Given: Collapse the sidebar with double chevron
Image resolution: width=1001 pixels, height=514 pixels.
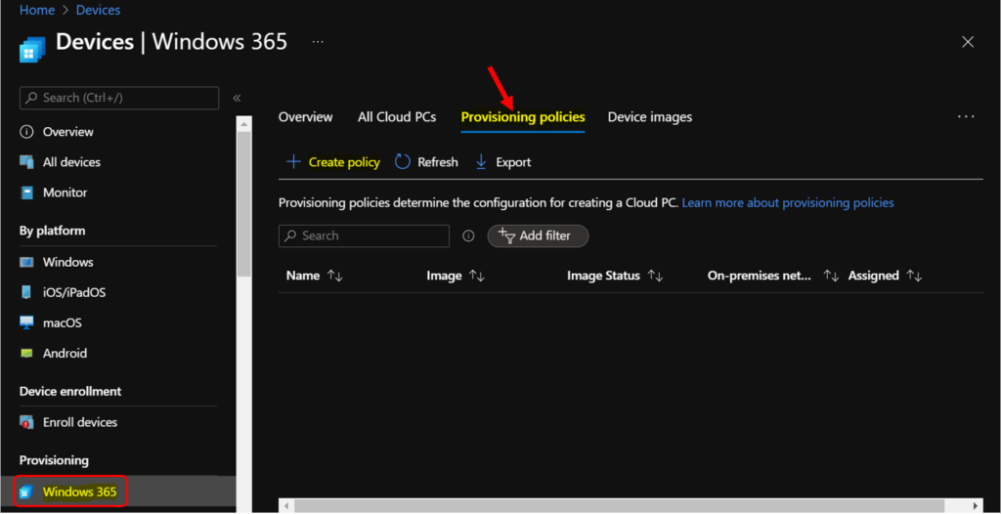Looking at the screenshot, I should (x=237, y=98).
